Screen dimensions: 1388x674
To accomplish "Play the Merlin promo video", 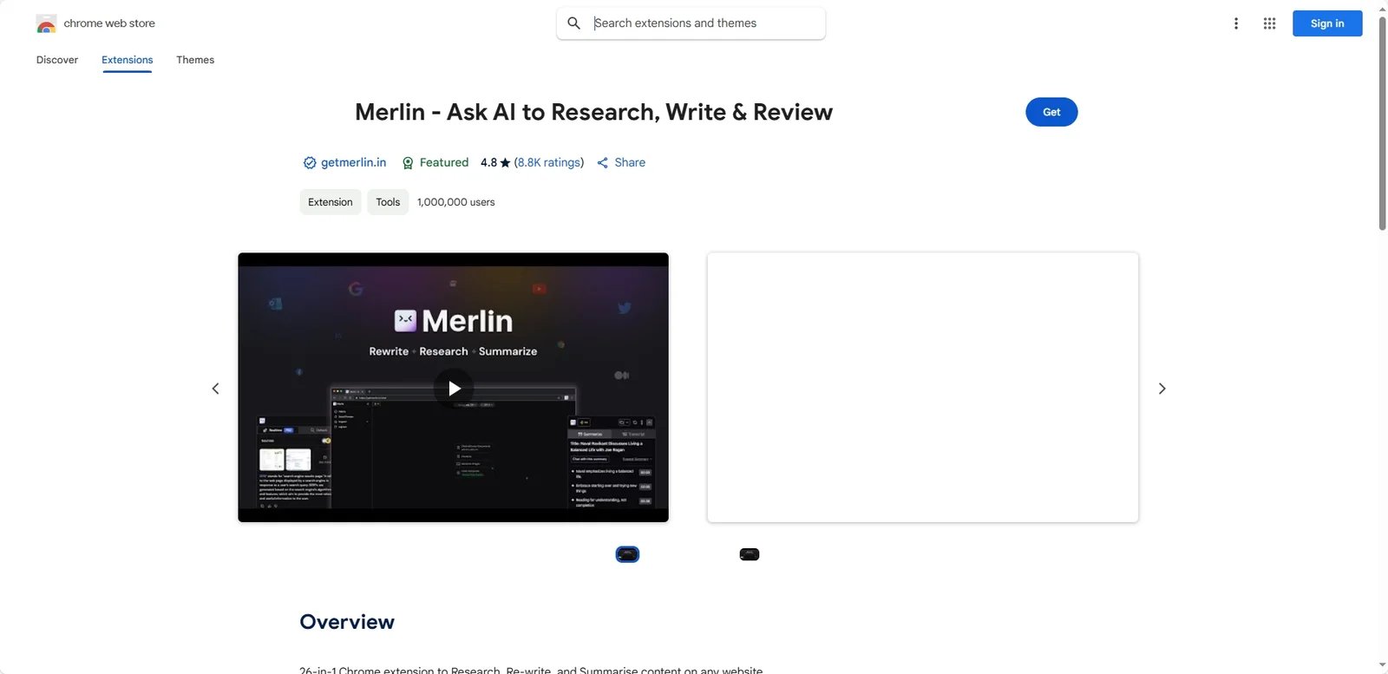I will pos(454,388).
